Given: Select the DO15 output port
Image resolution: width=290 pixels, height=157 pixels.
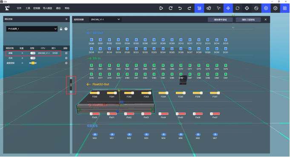Looking at the screenshot, I should pyautogui.click(x=226, y=40).
